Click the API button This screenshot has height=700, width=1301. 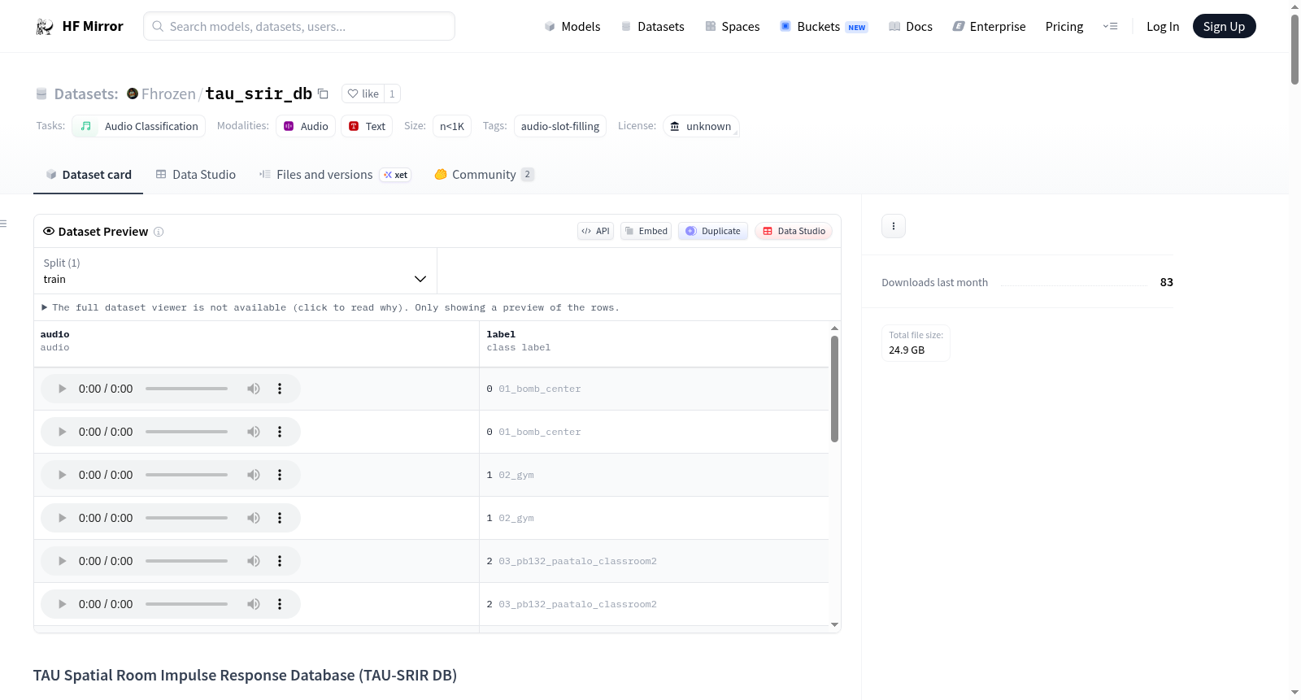(595, 231)
